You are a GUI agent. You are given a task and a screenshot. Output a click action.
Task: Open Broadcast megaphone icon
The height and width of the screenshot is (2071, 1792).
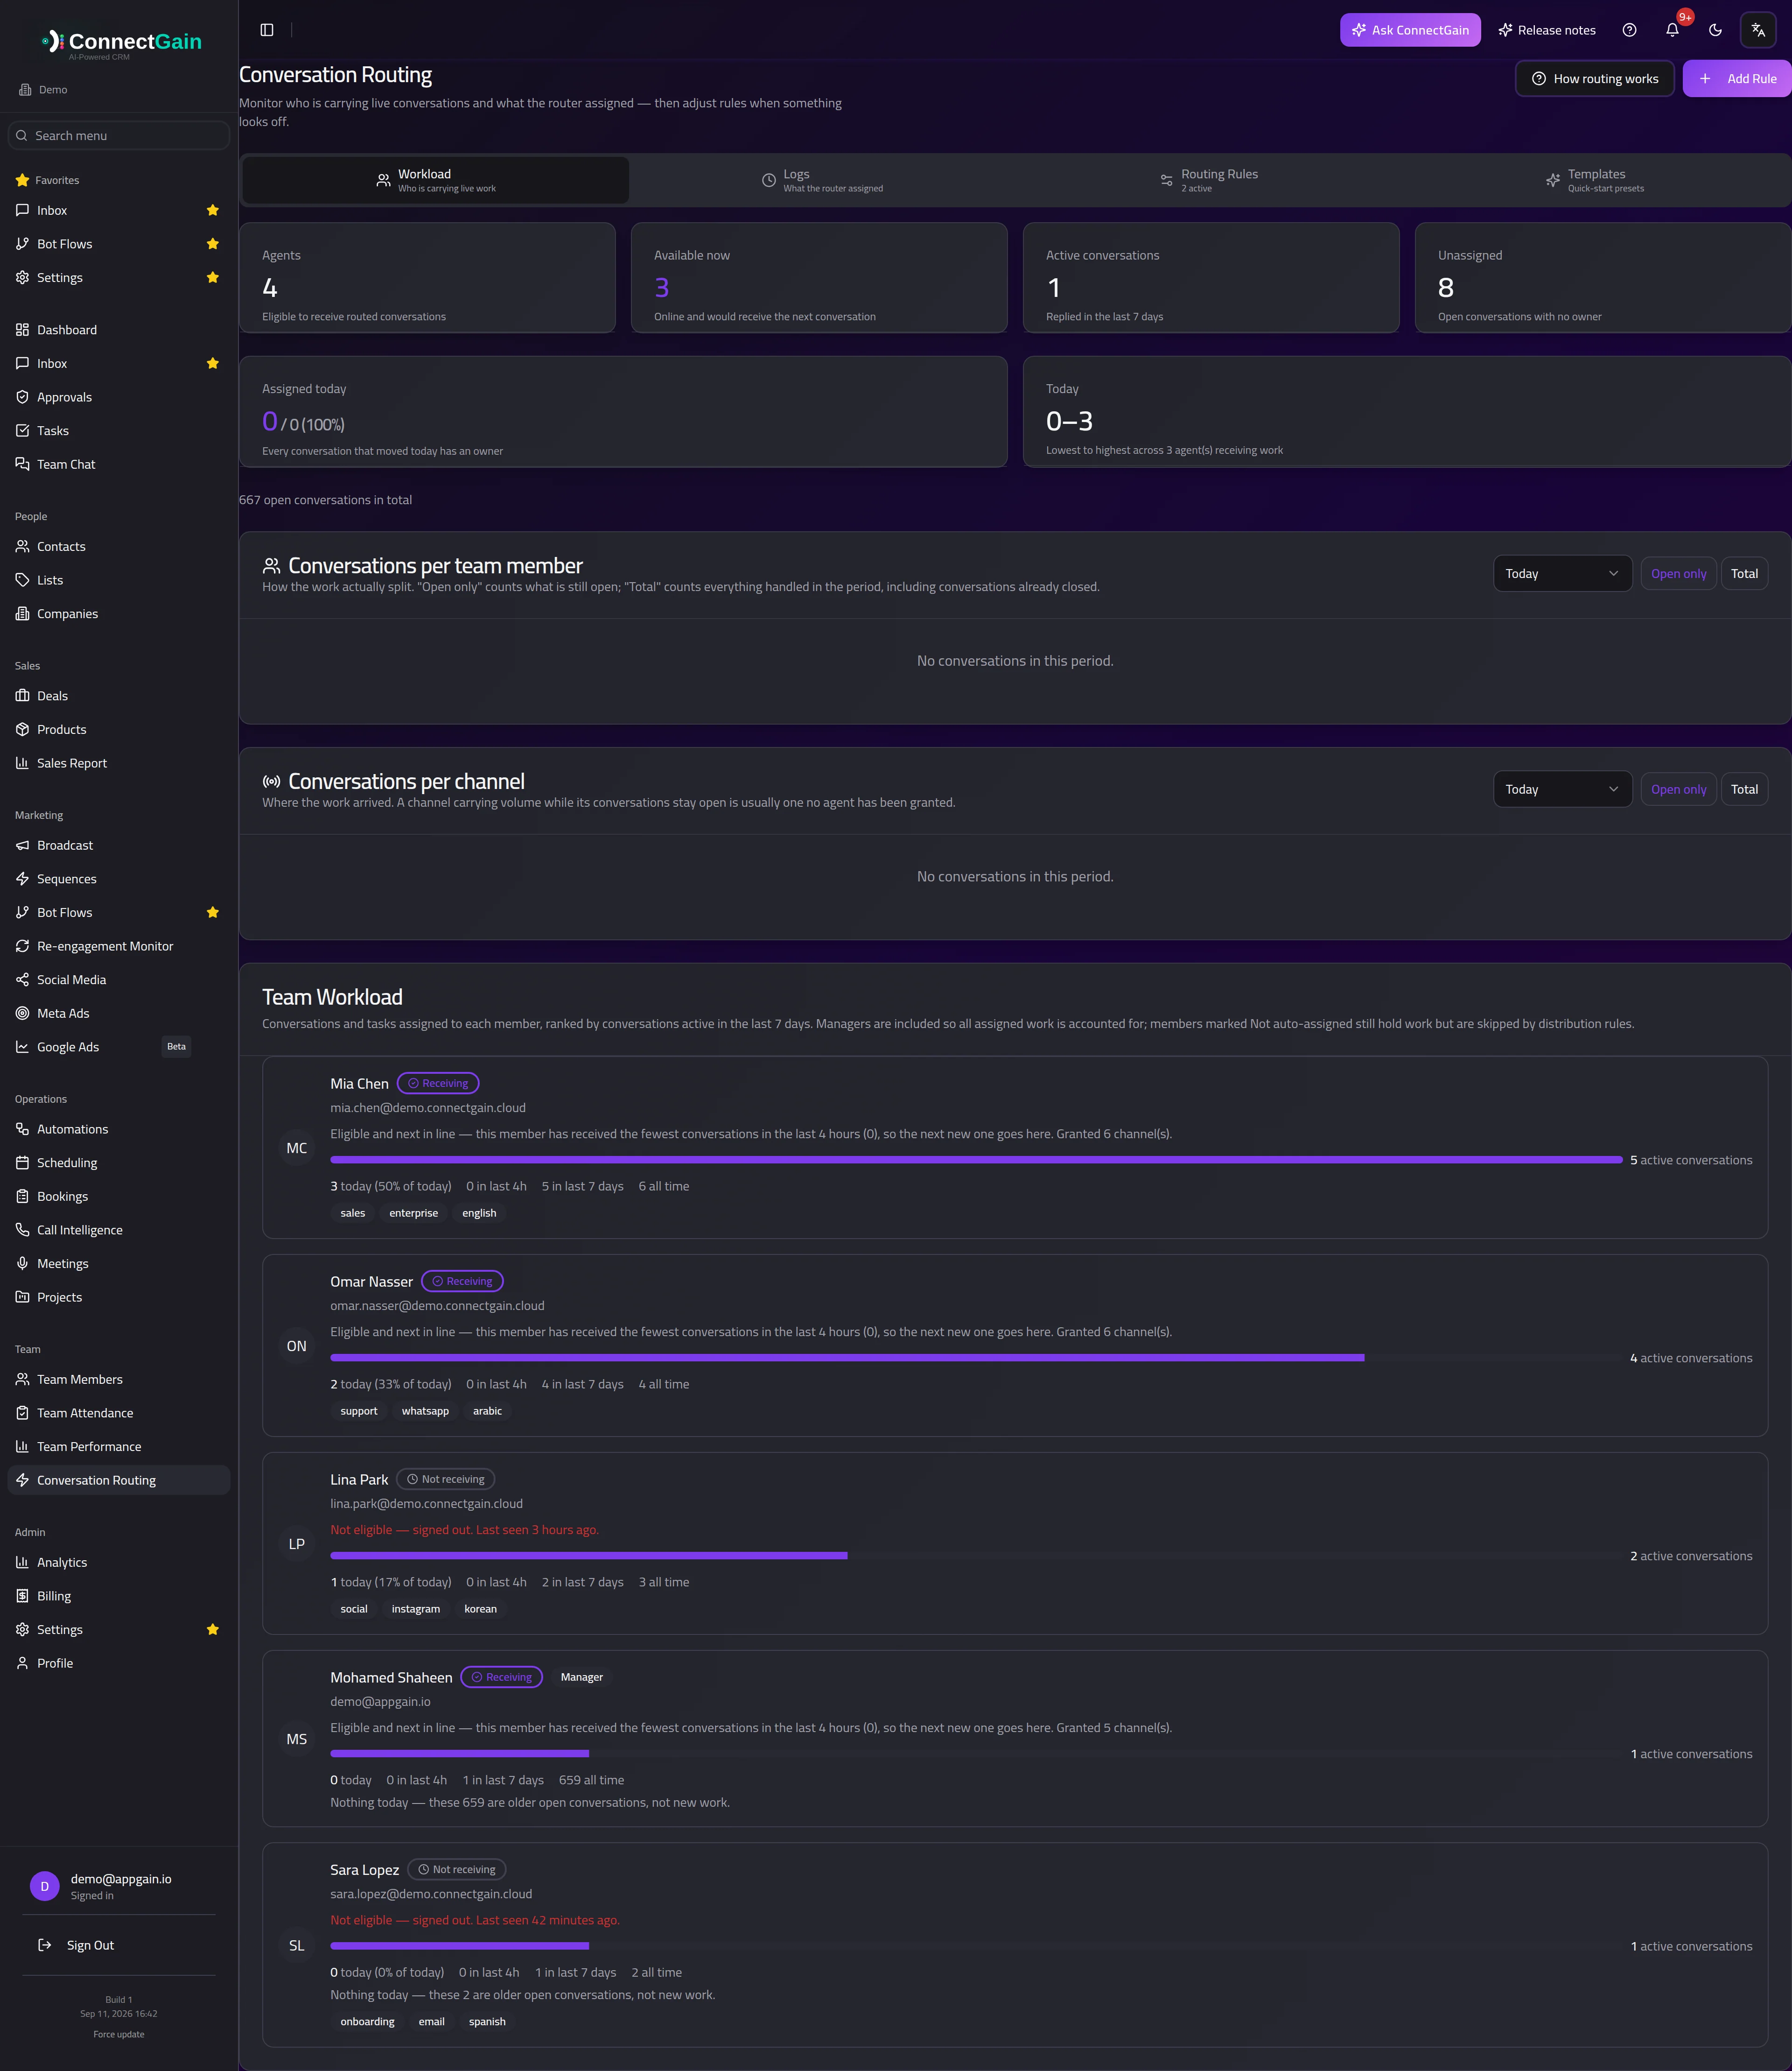click(22, 845)
